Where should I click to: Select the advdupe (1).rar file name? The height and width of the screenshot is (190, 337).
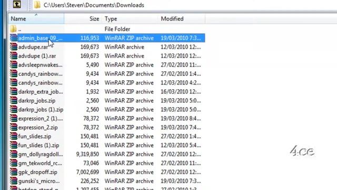coord(37,56)
